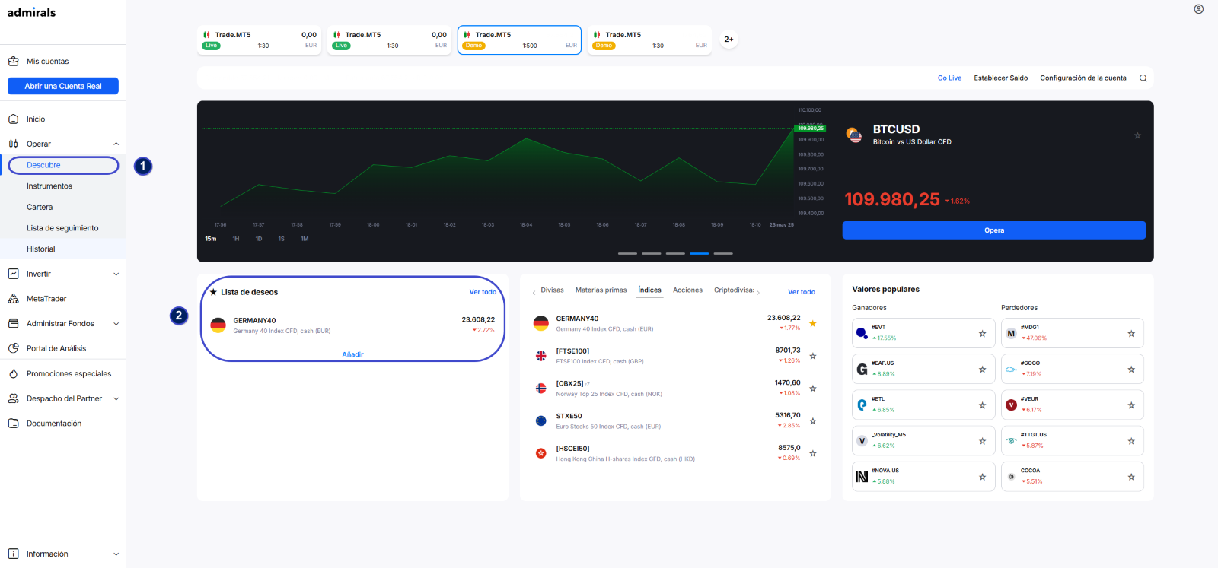Click the Portal de Análisis icon
This screenshot has height=568, width=1218.
pos(13,348)
